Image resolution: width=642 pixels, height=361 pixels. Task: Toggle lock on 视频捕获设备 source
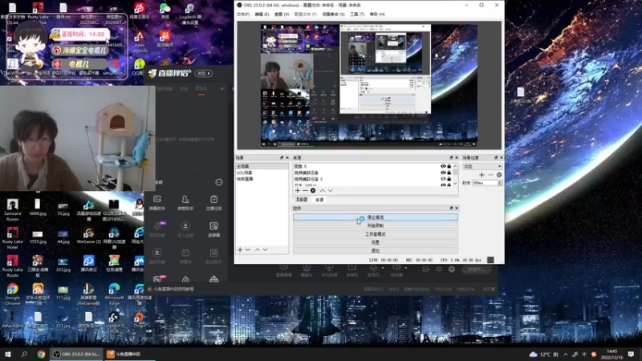(x=449, y=172)
